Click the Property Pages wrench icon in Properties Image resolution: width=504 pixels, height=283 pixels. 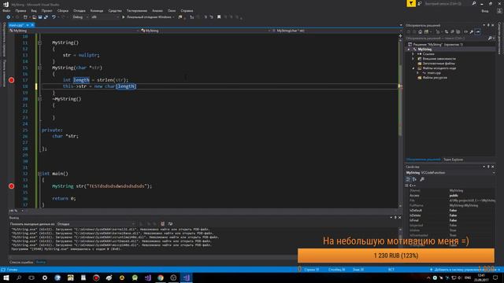422,179
